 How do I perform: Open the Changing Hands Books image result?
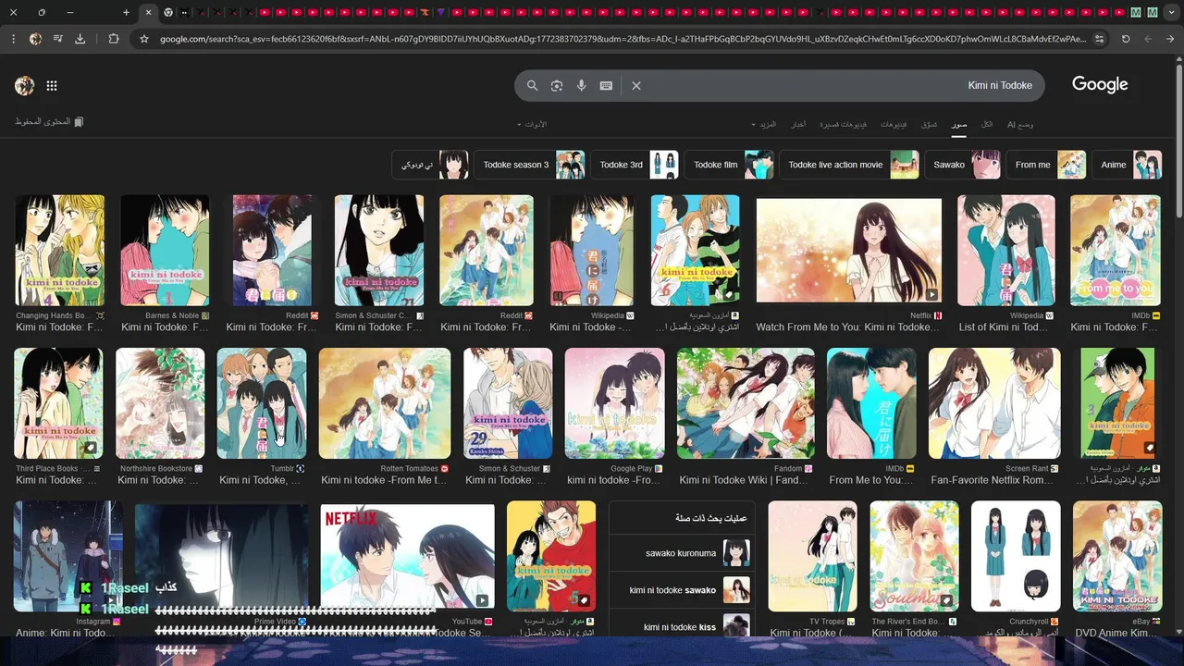point(59,250)
